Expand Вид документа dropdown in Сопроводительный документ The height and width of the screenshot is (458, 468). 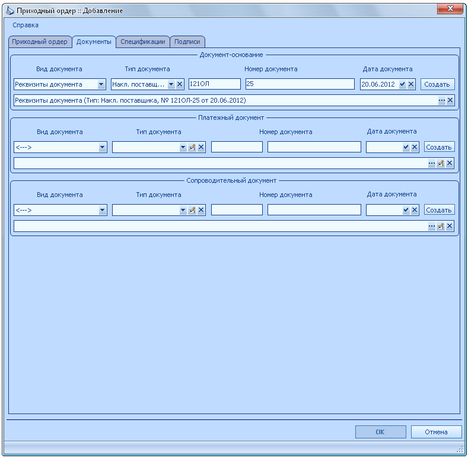[x=102, y=210]
